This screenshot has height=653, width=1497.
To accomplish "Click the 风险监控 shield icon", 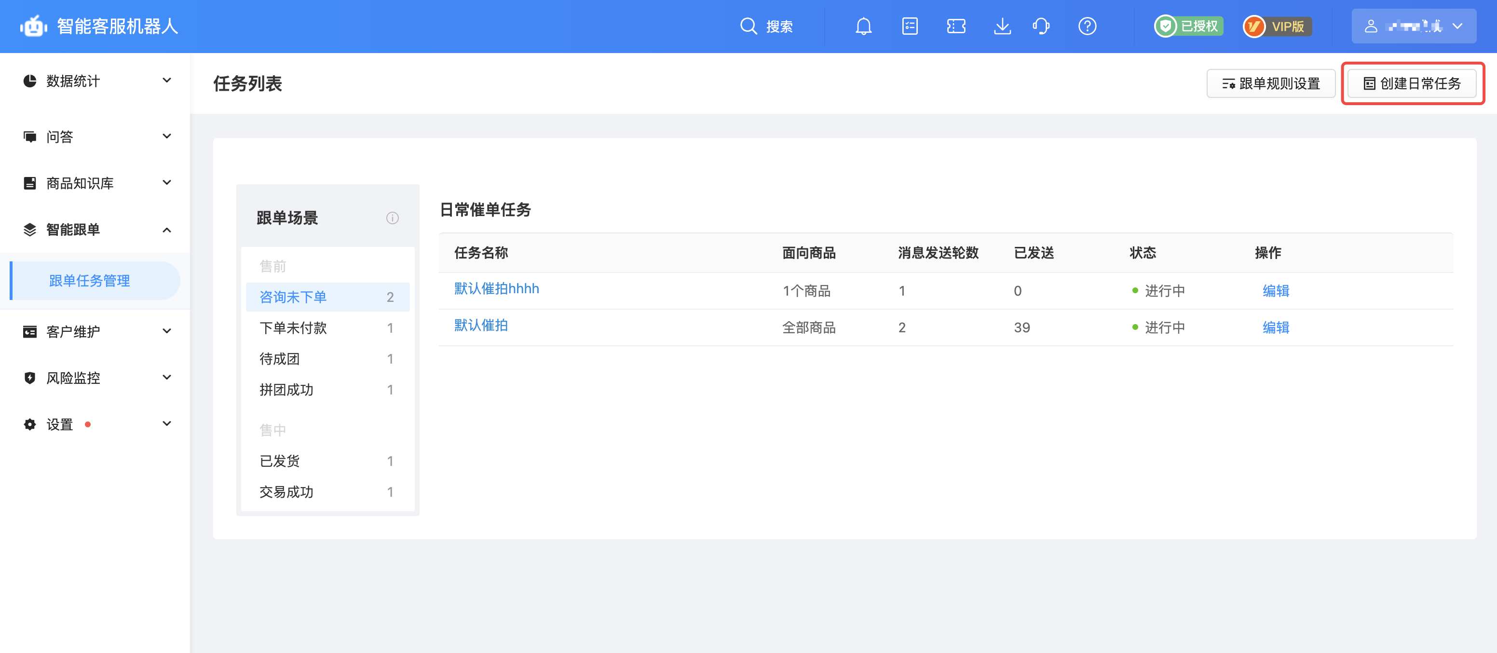I will (29, 378).
